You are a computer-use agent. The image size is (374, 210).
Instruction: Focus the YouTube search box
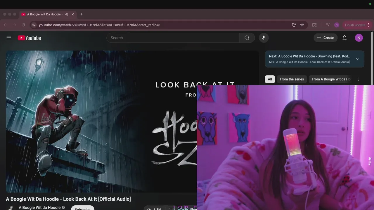point(173,38)
